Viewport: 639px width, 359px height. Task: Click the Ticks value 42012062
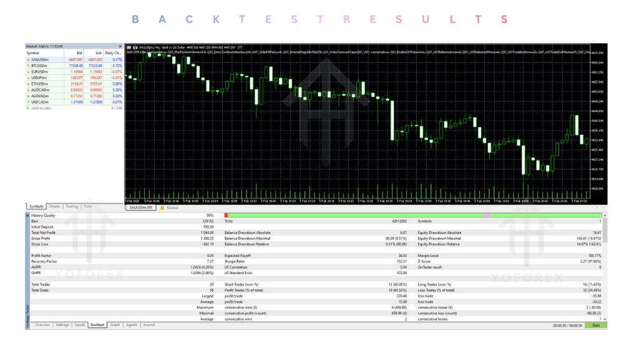coord(399,221)
